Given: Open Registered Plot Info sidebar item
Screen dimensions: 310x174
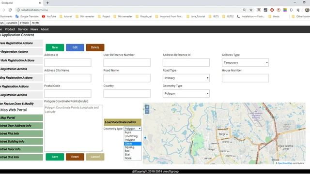Looking at the screenshot, I should click(21, 133).
